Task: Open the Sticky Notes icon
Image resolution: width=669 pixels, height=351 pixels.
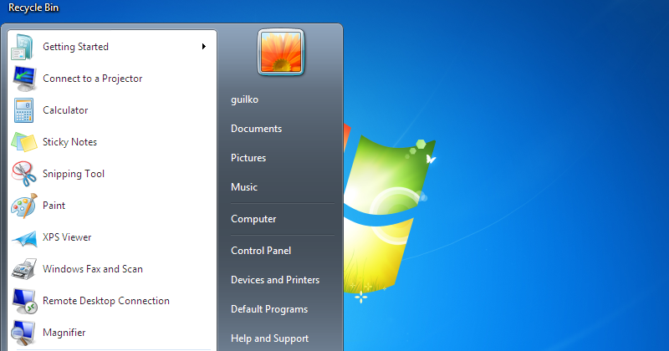Action: tap(24, 142)
